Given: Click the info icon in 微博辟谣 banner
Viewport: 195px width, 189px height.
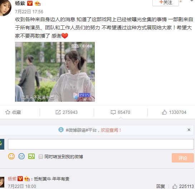Looking at the screenshot, I should (61, 130).
